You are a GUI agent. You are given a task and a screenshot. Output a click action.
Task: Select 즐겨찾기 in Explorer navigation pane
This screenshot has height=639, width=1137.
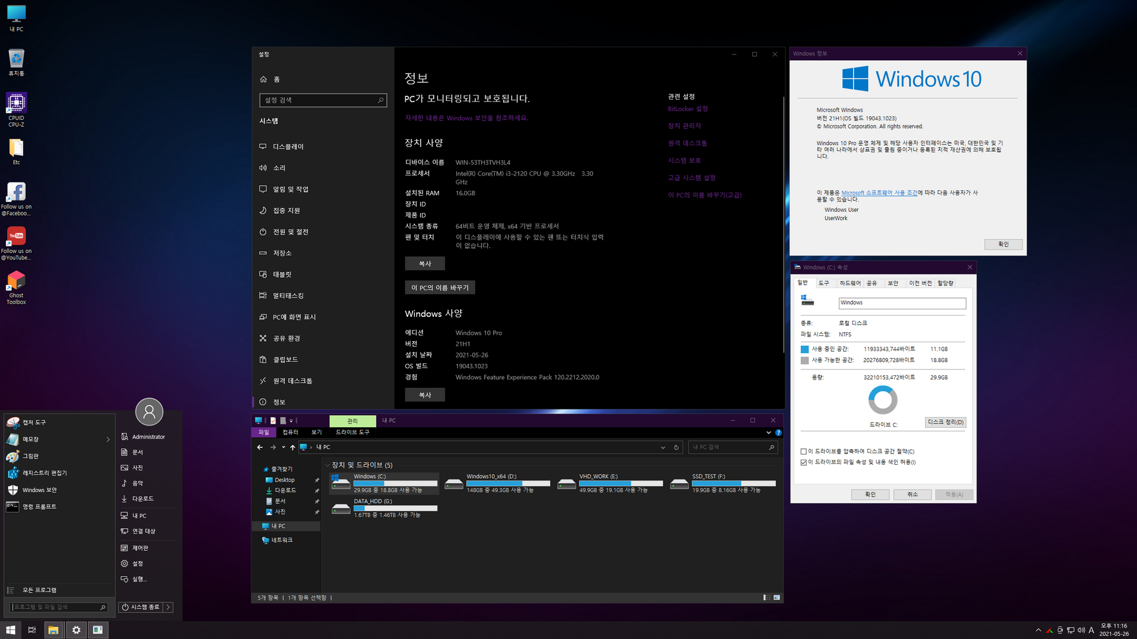(282, 469)
